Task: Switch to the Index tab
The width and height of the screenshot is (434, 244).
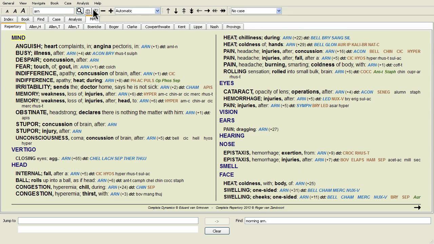Action: click(8, 19)
